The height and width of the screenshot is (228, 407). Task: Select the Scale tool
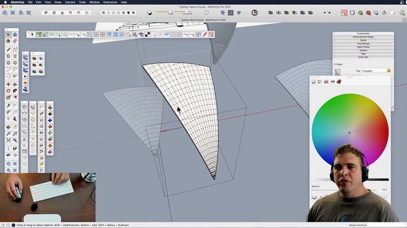8,97
